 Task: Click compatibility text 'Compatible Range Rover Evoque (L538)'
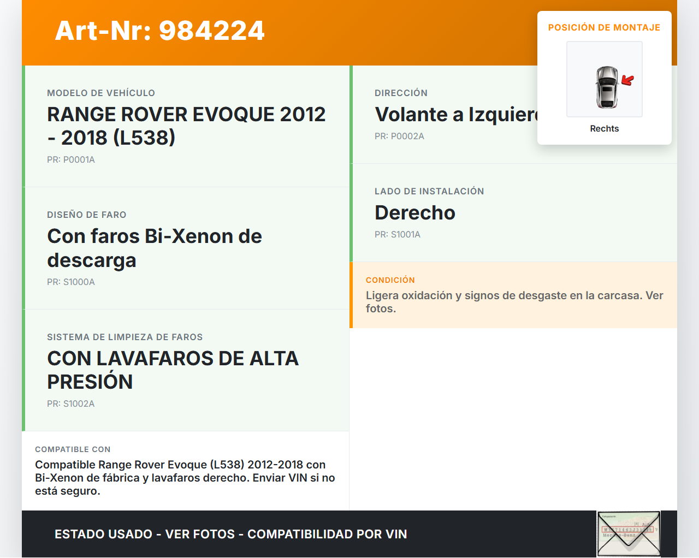[140, 465]
